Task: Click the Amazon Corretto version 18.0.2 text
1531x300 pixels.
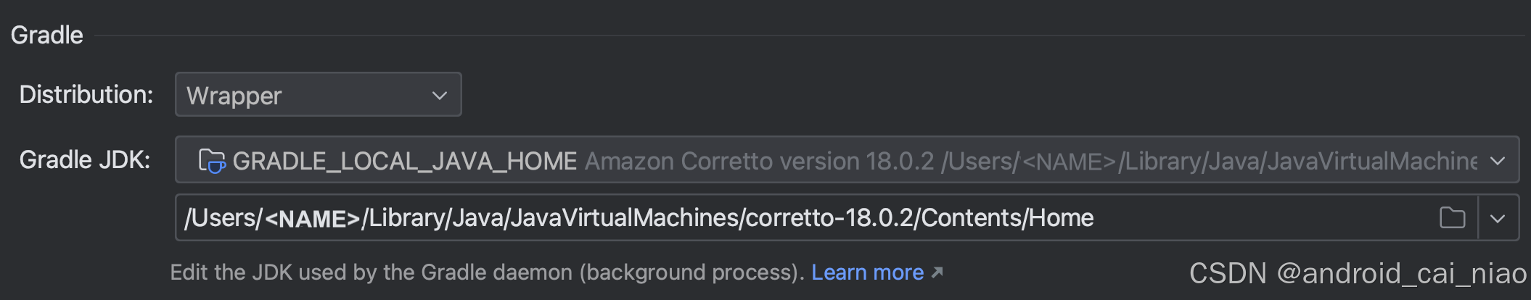Action: pyautogui.click(x=759, y=161)
